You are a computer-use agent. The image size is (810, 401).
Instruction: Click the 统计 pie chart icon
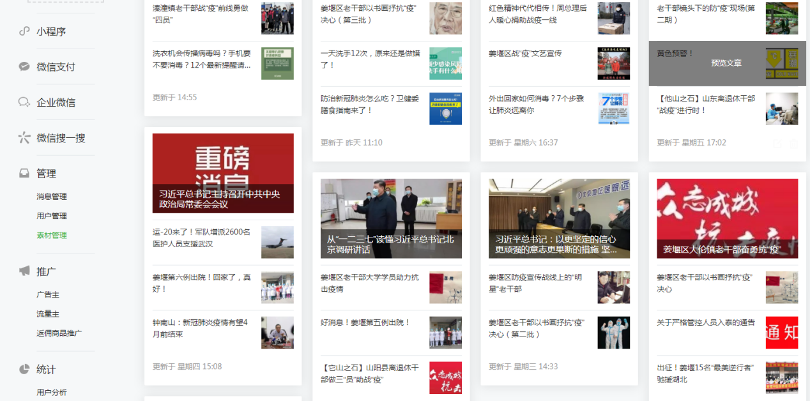click(x=24, y=369)
